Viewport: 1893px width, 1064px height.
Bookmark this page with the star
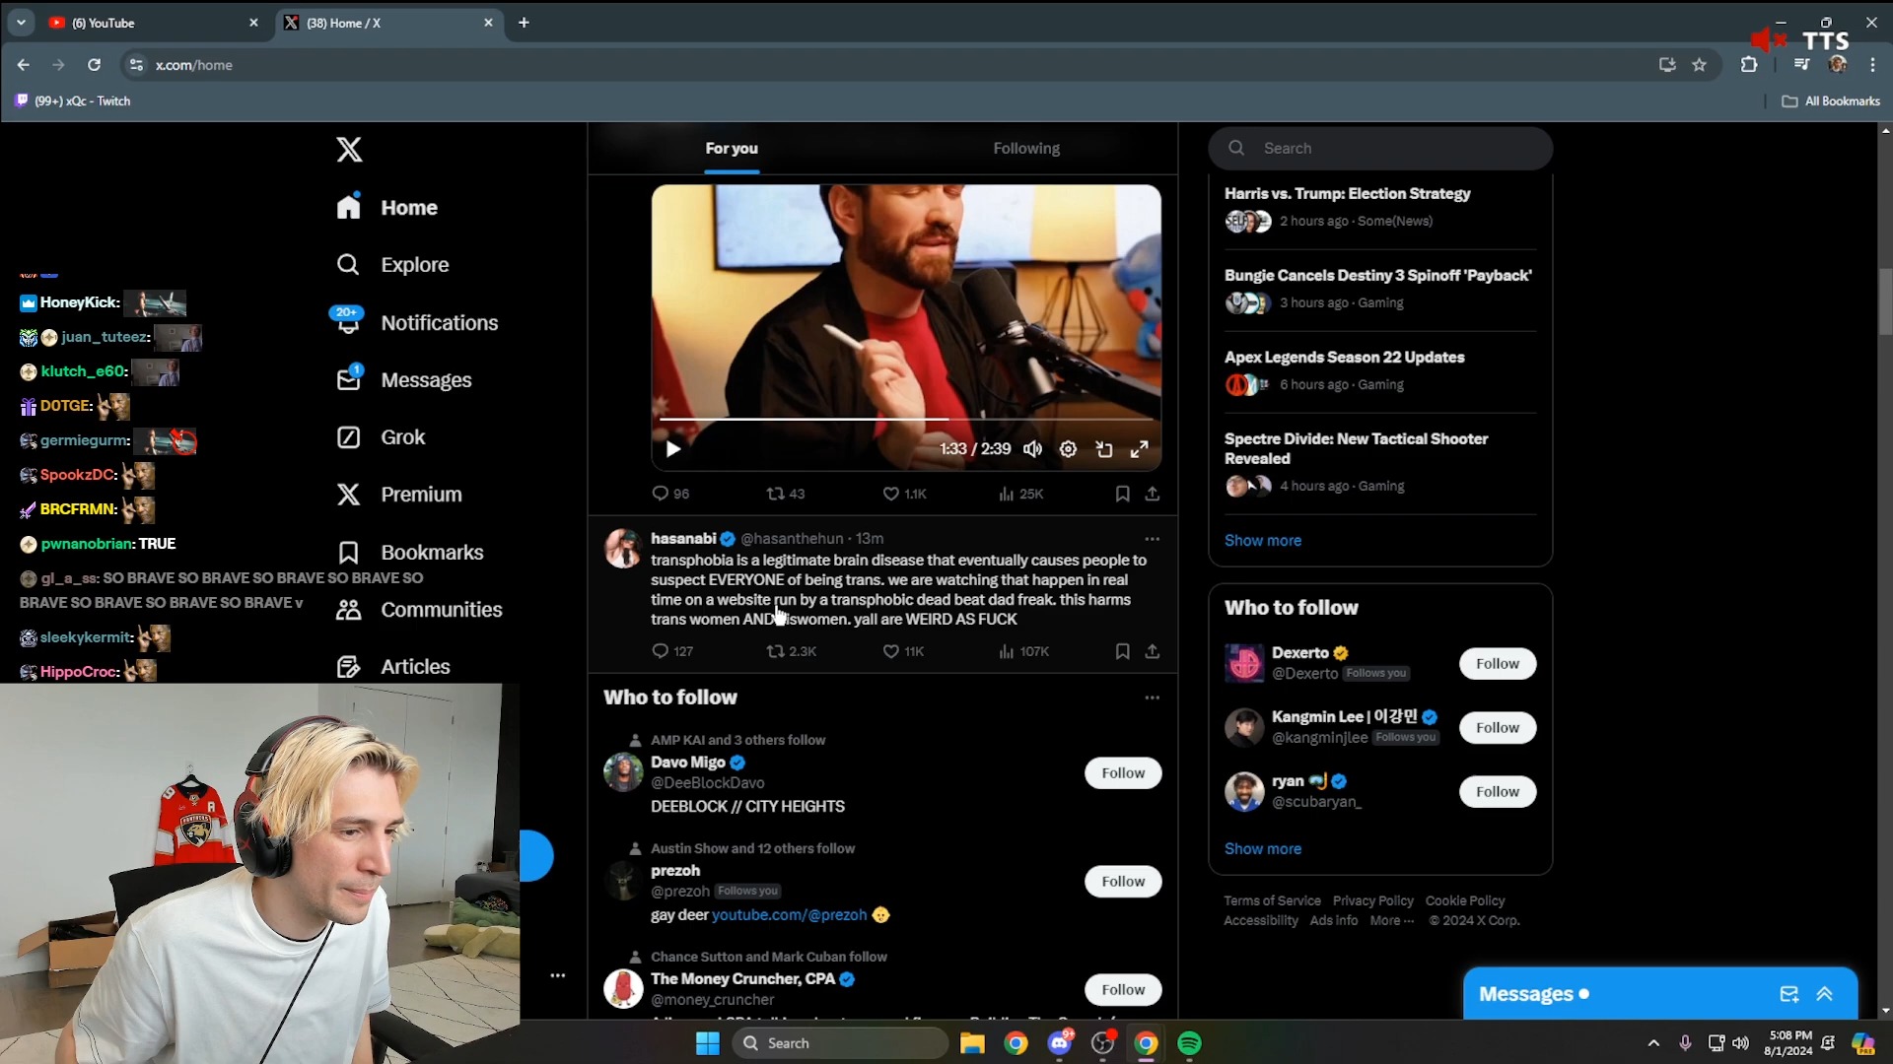point(1700,65)
